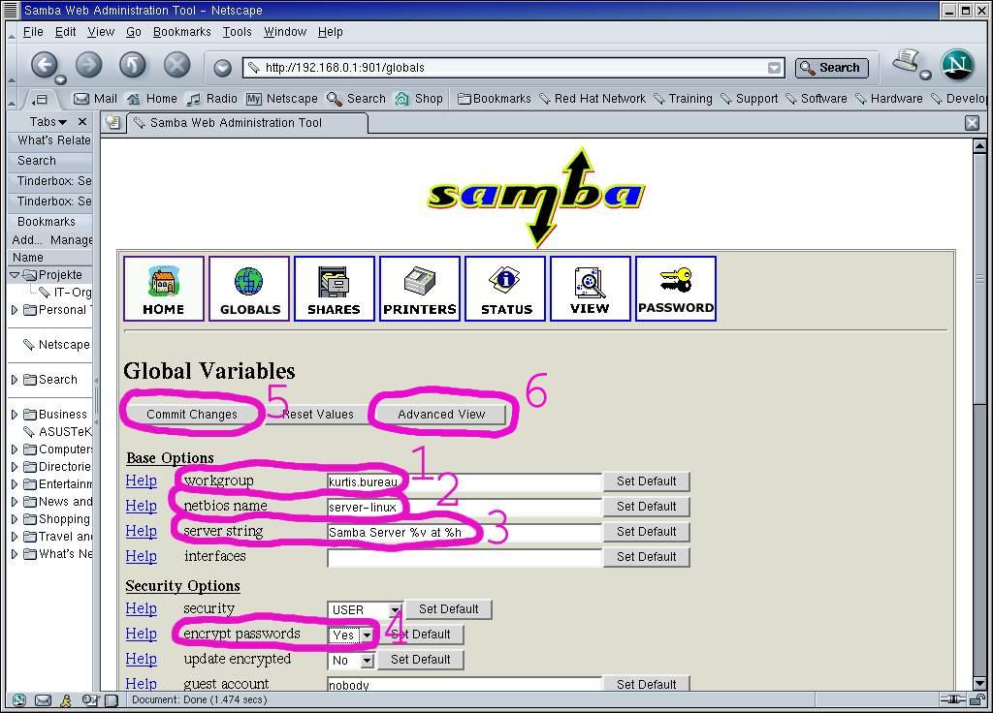
Task: Open the Tools menu
Action: 237,32
